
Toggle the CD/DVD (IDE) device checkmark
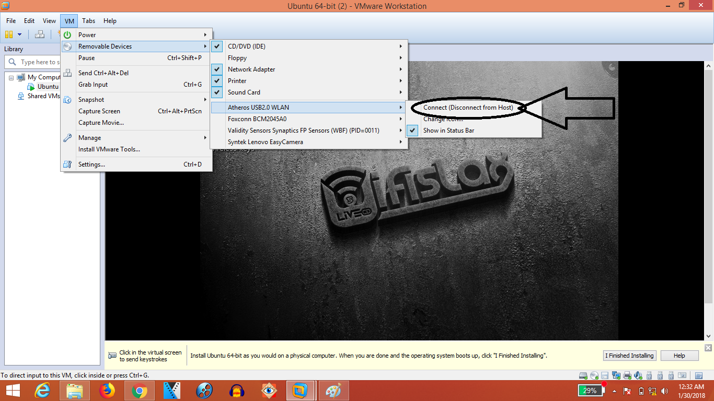(x=217, y=46)
